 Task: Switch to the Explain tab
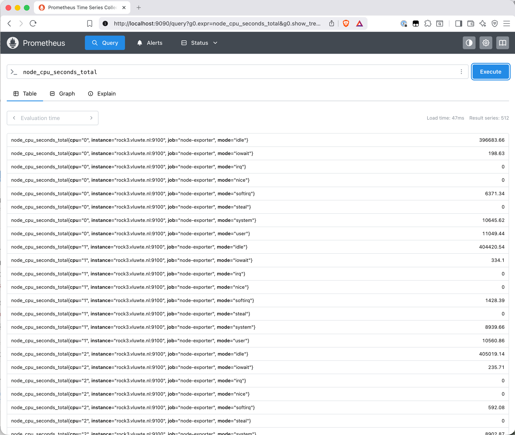[x=102, y=94]
